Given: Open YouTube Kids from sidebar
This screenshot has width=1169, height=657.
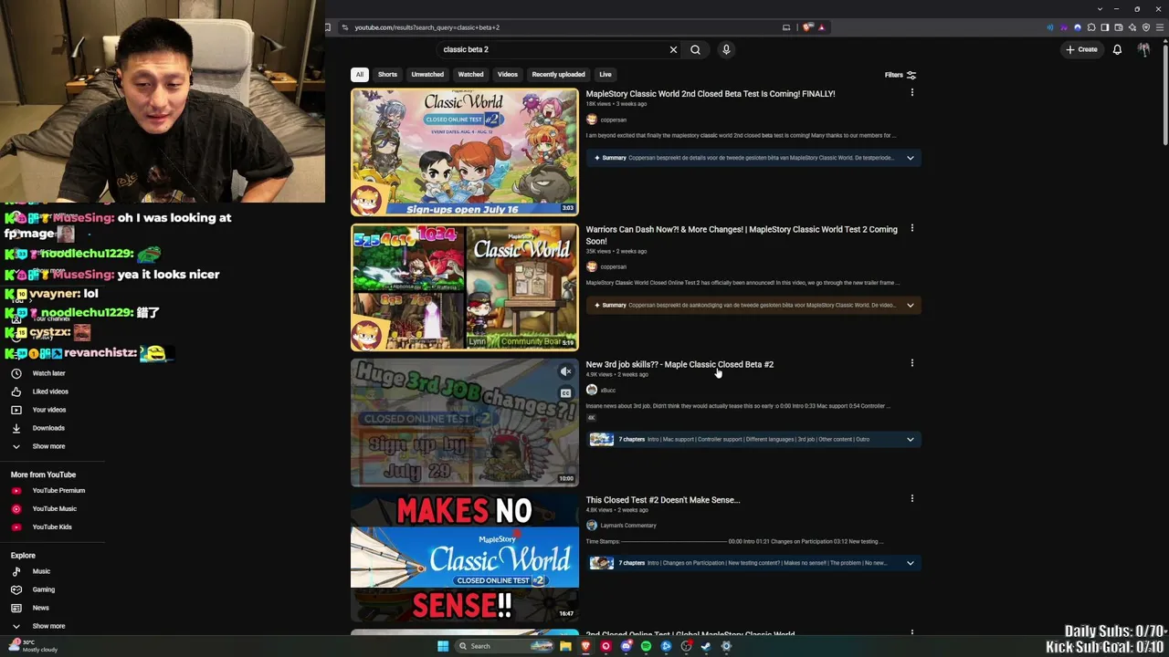Looking at the screenshot, I should coord(52,527).
